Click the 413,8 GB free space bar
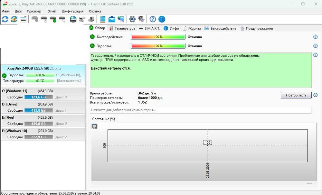 (x=39, y=111)
